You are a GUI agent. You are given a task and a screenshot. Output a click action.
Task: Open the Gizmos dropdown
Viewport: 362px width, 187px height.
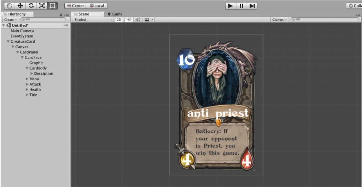pos(279,20)
